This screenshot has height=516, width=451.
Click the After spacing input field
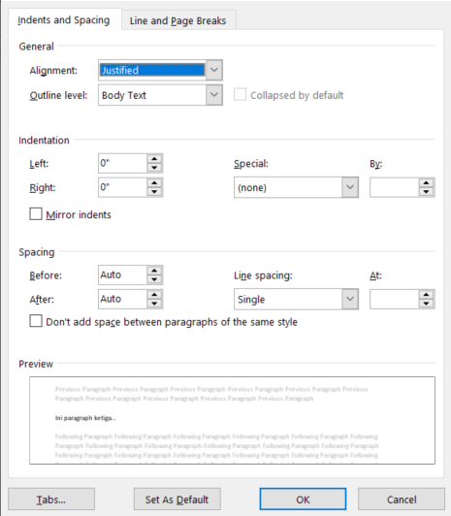(123, 299)
